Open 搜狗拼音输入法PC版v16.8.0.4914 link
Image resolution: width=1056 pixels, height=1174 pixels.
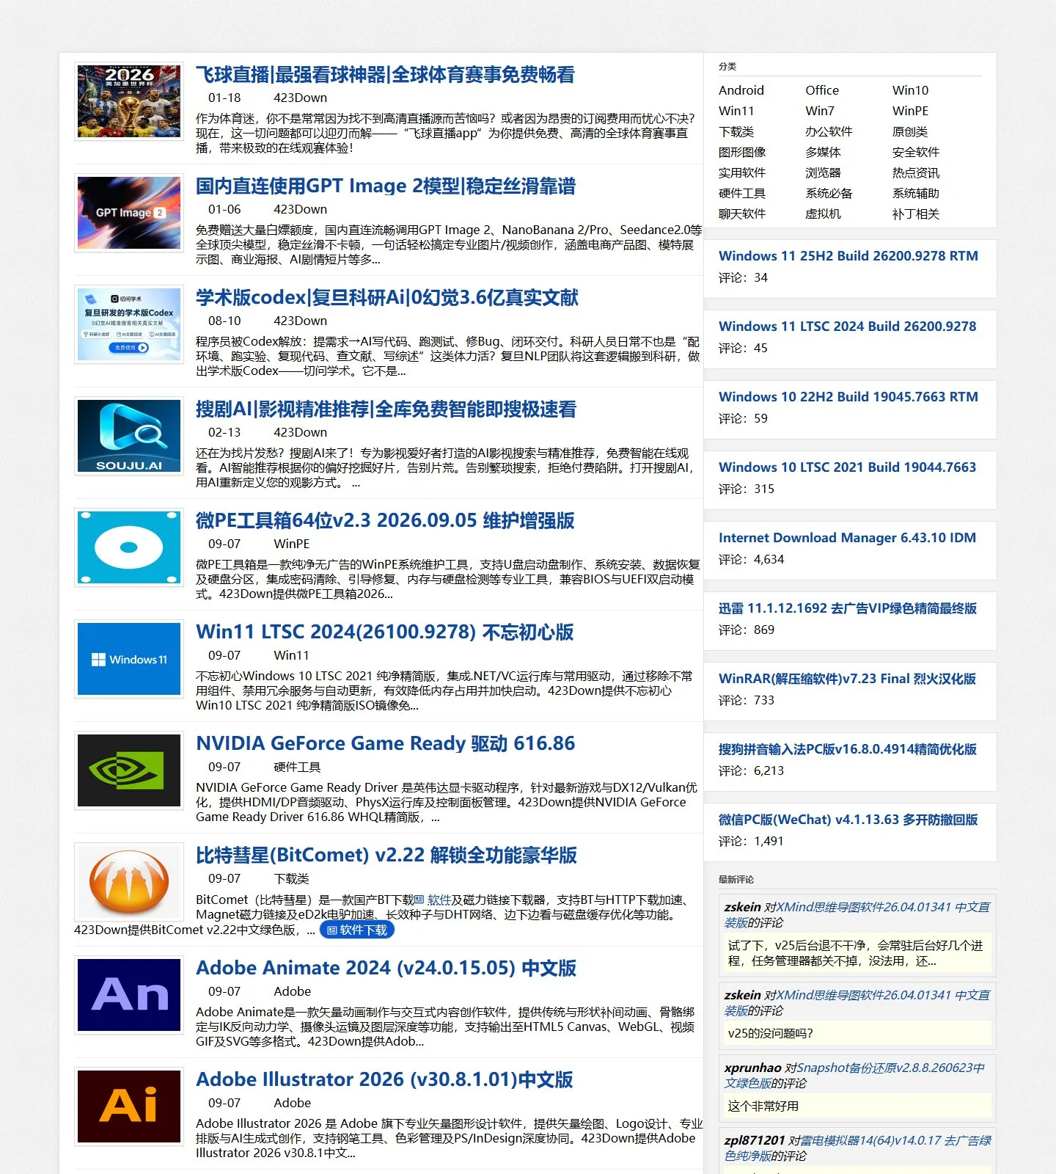pyautogui.click(x=848, y=749)
